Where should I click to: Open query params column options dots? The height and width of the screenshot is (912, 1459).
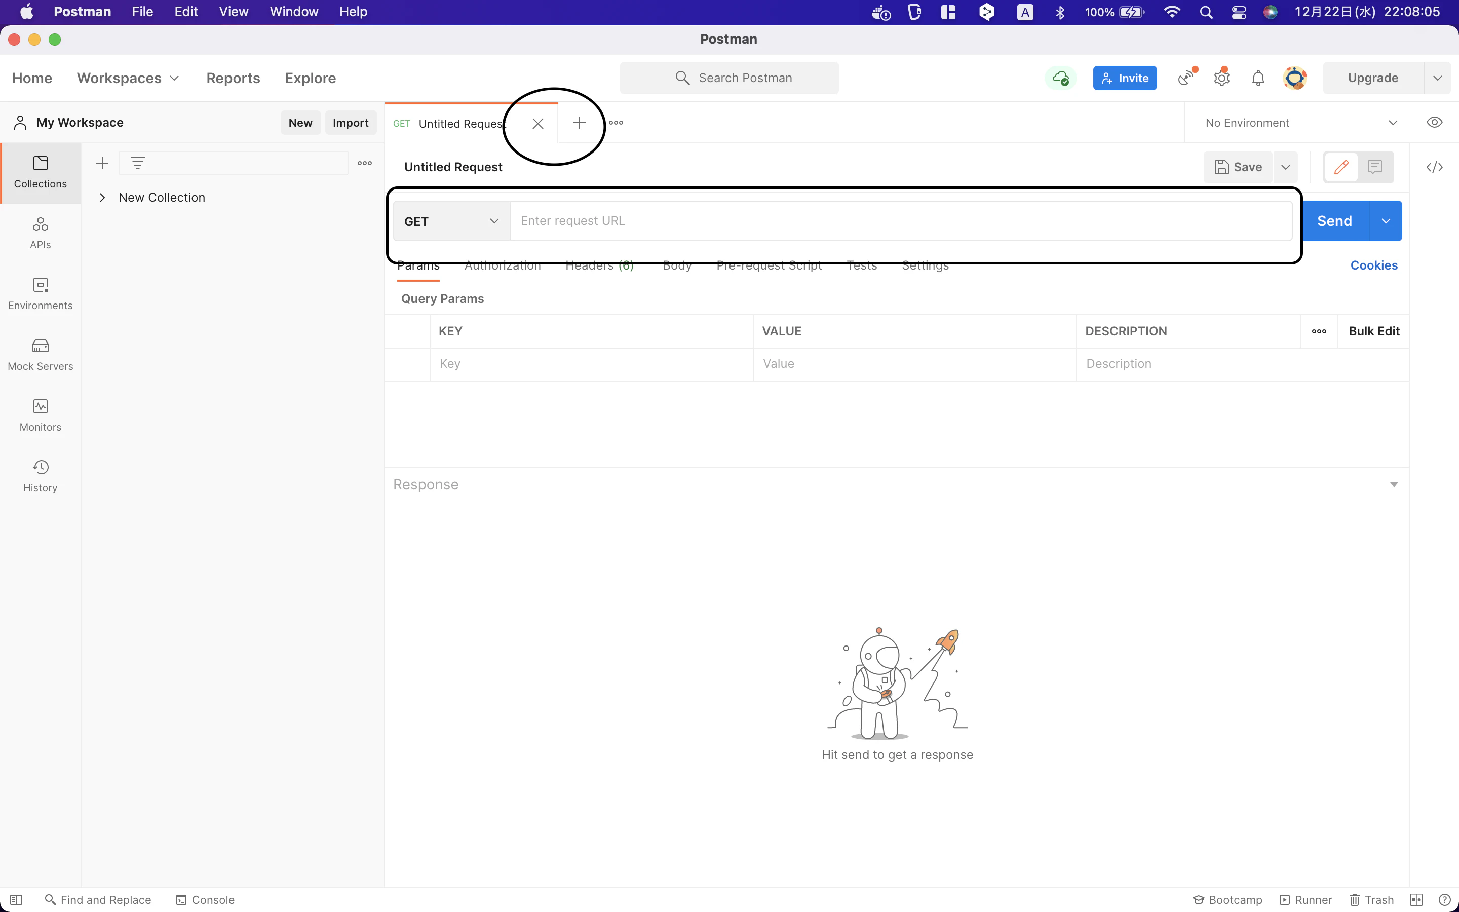(x=1319, y=331)
